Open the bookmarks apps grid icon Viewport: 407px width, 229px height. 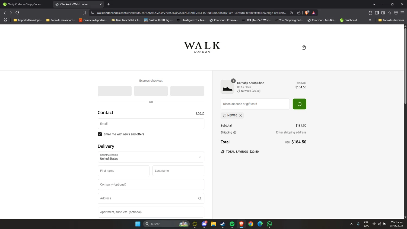tap(5, 20)
